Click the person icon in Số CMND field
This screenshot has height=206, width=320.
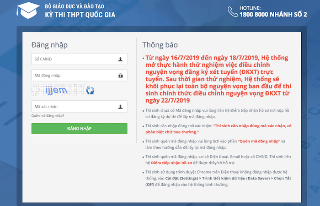[120, 59]
